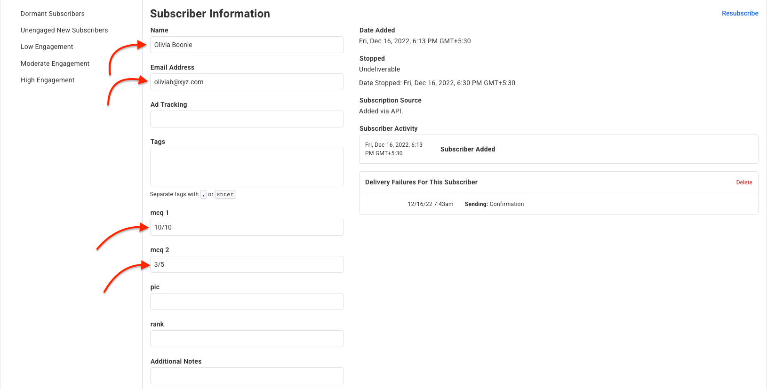Click the Subscriber Added activity entry
The width and height of the screenshot is (767, 389).
[467, 149]
